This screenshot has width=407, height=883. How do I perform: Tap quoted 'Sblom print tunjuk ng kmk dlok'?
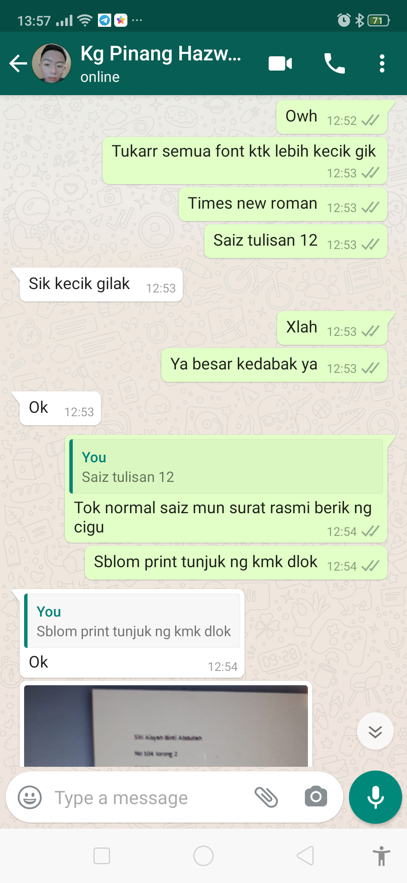coord(132,621)
